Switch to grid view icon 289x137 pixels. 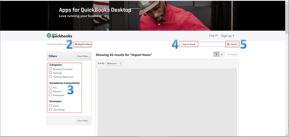click(222, 54)
